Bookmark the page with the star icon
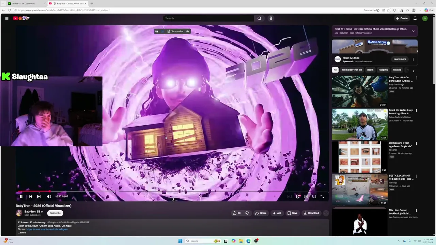436x245 pixels. click(388, 10)
